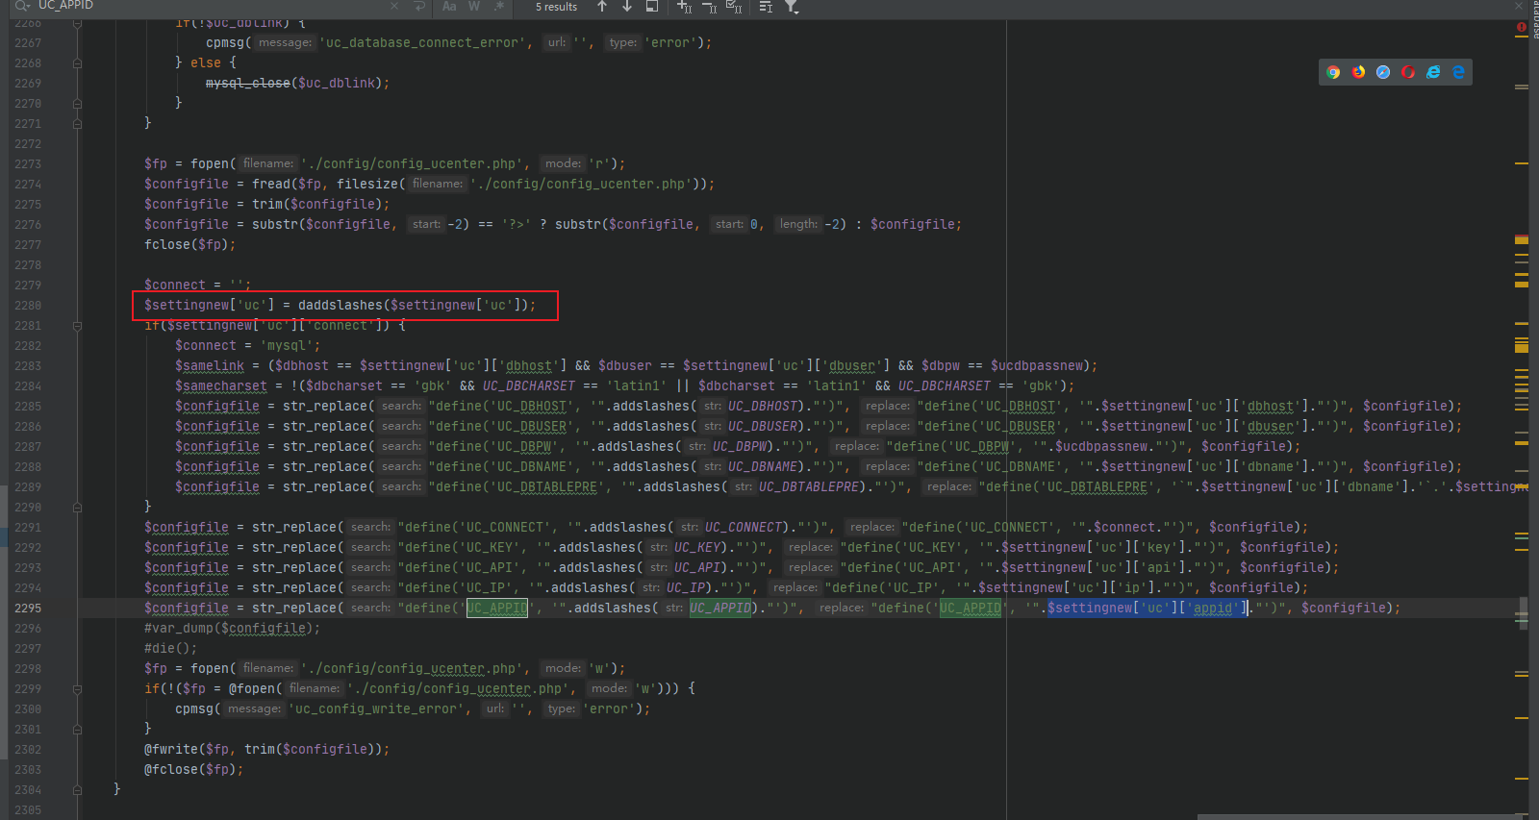Open file in Internet Explorer
This screenshot has width=1539, height=820.
[x=1433, y=72]
